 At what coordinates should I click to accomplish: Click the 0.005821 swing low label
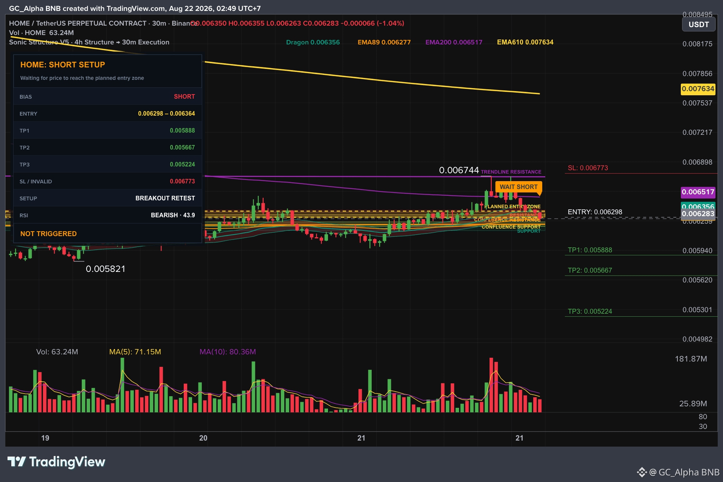coord(105,269)
